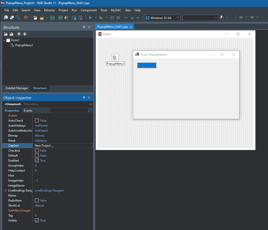Viewport: 268px width, 230px height.
Task: Select the highlighted blank menu item in designer
Action: (x=147, y=65)
